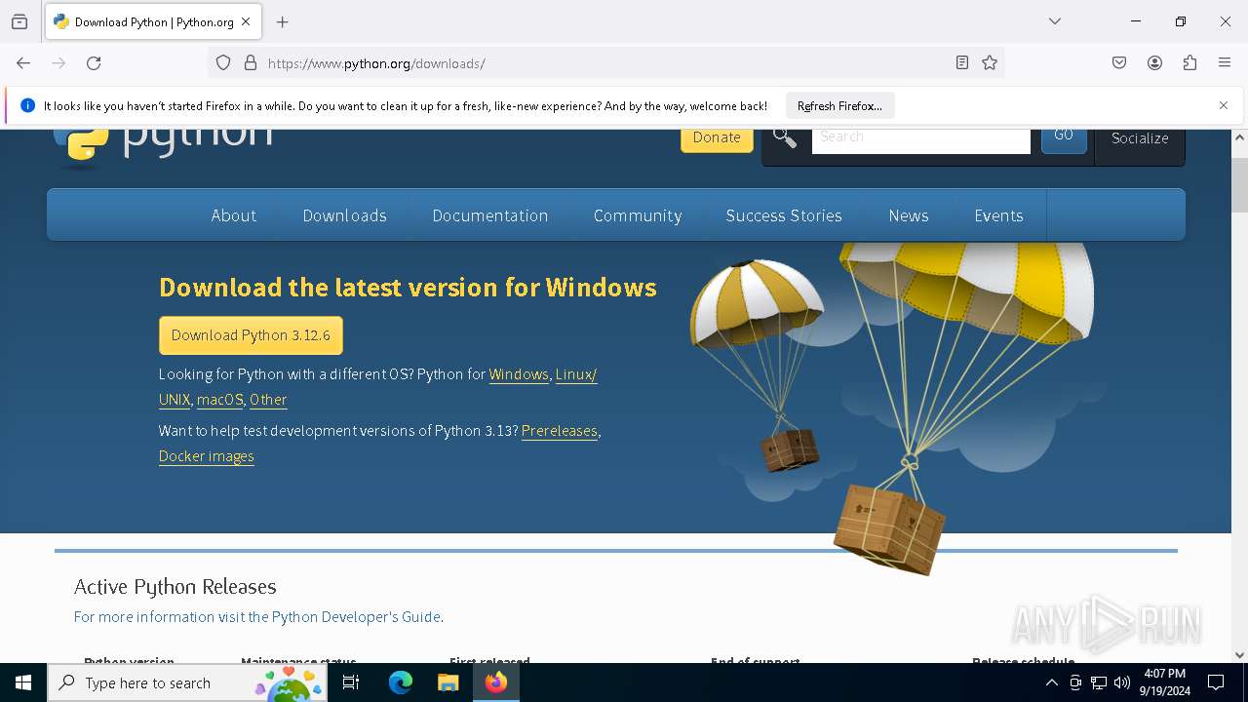
Task: Open the Events menu
Action: click(998, 215)
